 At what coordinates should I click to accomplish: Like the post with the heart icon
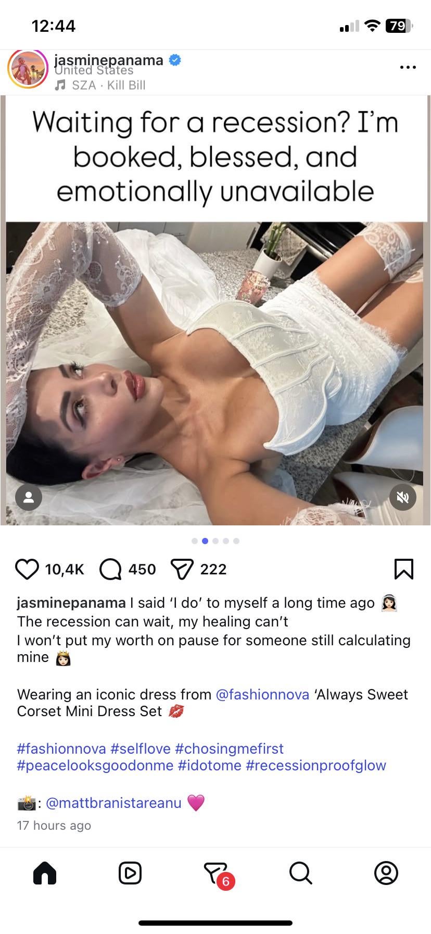27,569
